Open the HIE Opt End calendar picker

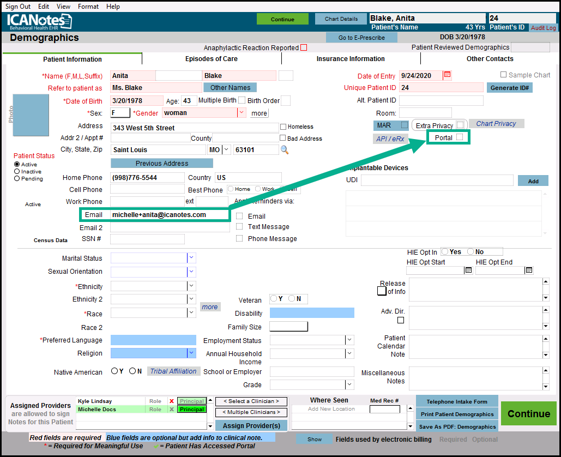pos(528,270)
